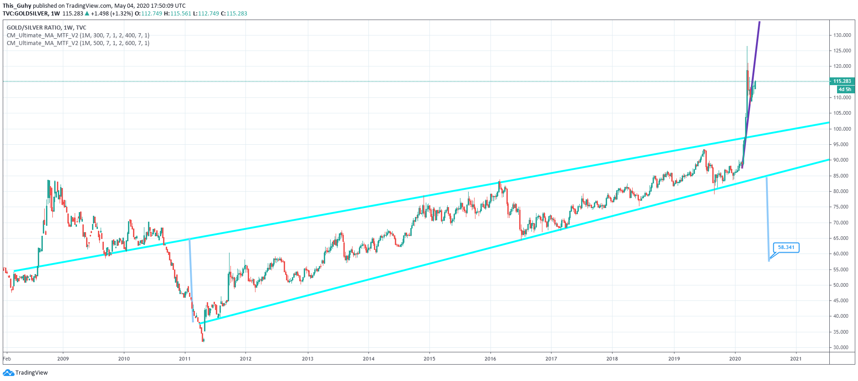The width and height of the screenshot is (858, 381).
Task: Click the 100.000 price axis label
Action: tap(842, 129)
